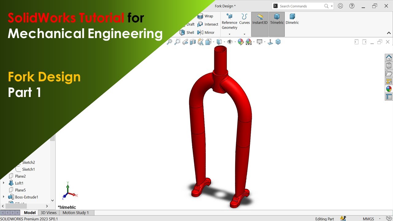Open Dynamic Annotation Views tool
Image resolution: width=393 pixels, height=221 pixels.
(200, 42)
